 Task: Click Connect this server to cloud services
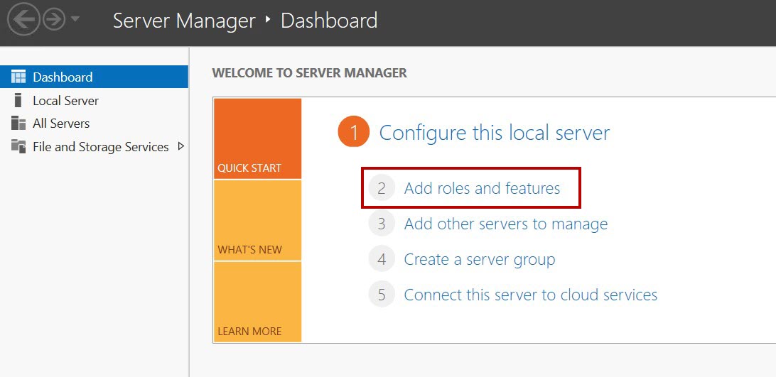531,295
